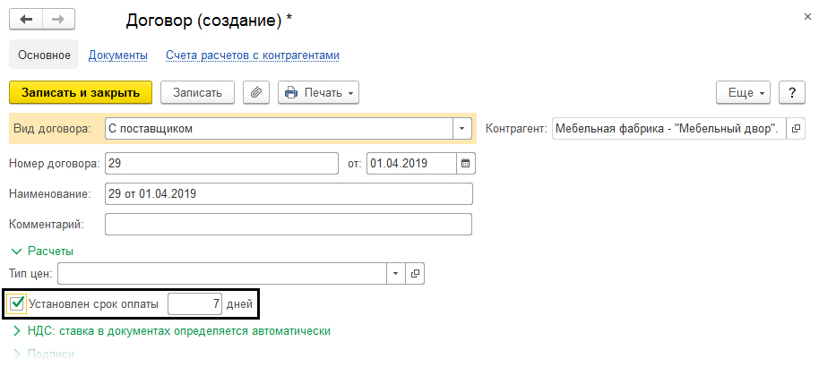Open the Контрагент selection form icon
The image size is (819, 367).
[794, 129]
